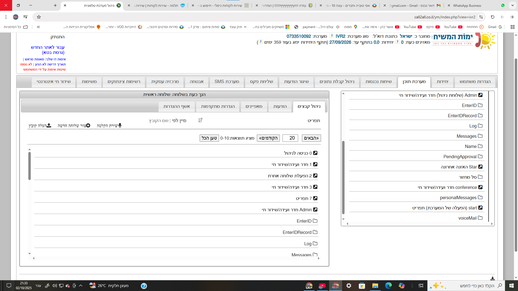Show hidden system tray icons arrow
The image size is (518, 291).
(81, 286)
